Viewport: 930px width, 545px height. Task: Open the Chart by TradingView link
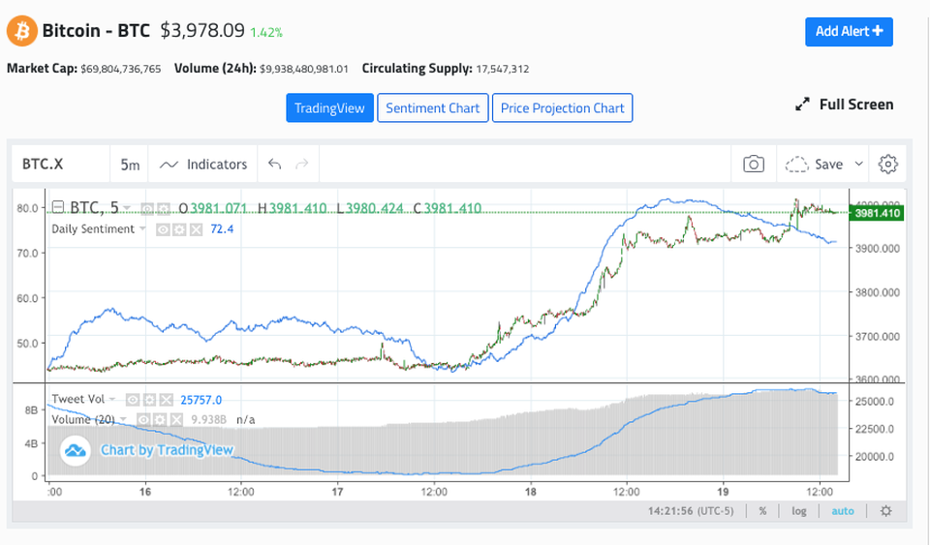[x=167, y=450]
